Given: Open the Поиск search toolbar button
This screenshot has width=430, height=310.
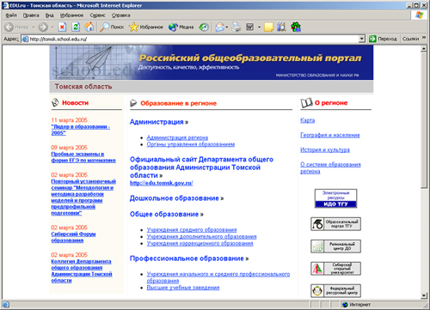Looking at the screenshot, I should tap(112, 27).
